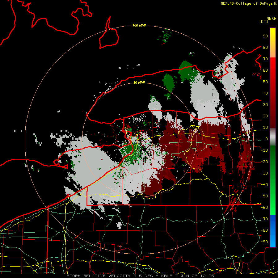The width and height of the screenshot is (278, 278).
Task: Select the -60 value on the velocity scale
Action: [x=264, y=208]
